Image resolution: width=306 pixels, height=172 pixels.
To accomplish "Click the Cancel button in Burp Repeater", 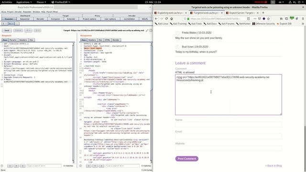I will pos(18,31).
